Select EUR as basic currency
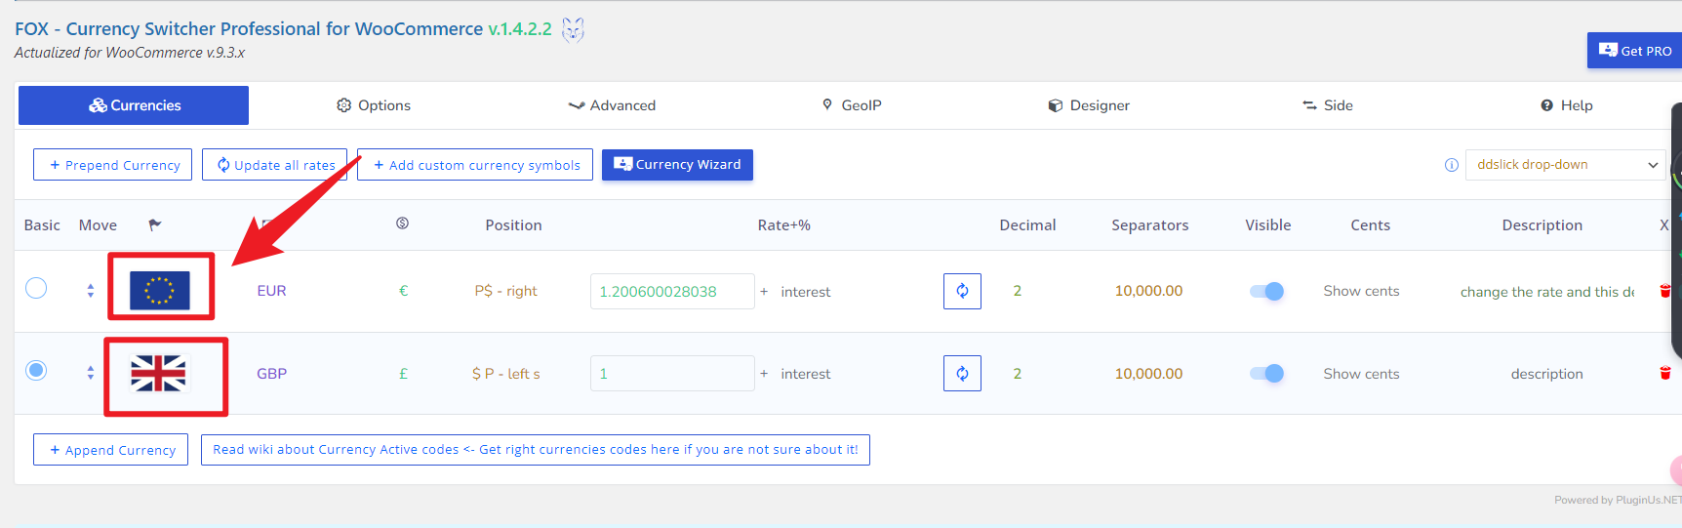The height and width of the screenshot is (528, 1682). (36, 288)
